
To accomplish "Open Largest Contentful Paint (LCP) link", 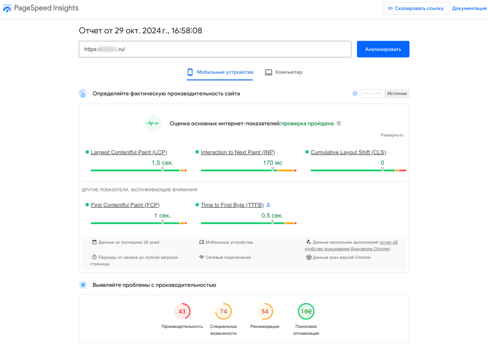I will (129, 152).
